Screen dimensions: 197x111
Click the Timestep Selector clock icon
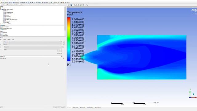(x=54, y=3)
